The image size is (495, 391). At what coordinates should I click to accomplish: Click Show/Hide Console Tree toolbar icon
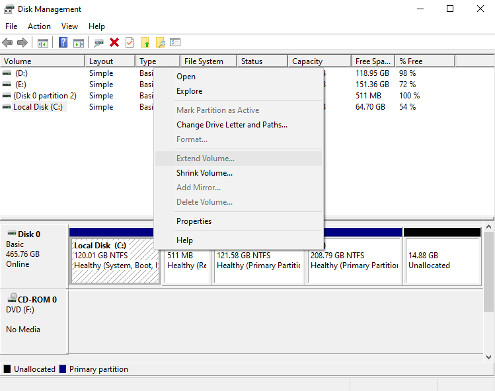click(42, 43)
